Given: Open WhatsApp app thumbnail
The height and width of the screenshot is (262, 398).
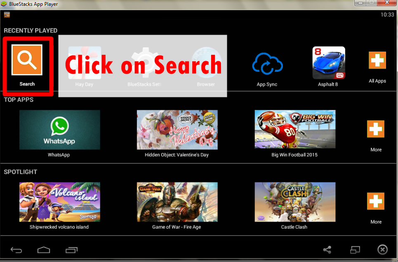Looking at the screenshot, I should [x=59, y=130].
